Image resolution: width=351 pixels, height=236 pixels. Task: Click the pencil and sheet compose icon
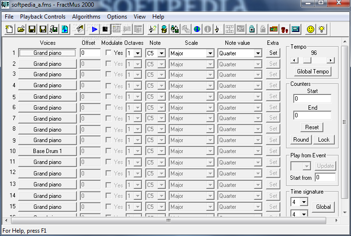(x=79, y=29)
